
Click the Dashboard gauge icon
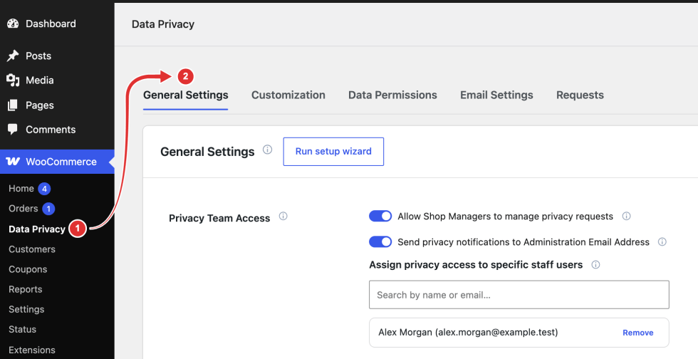[13, 24]
